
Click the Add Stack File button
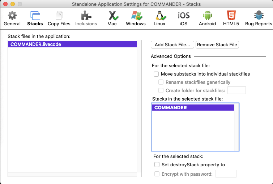[x=172, y=45]
